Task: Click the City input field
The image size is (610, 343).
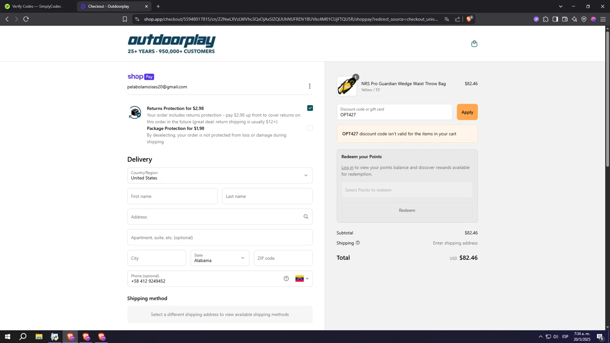Action: click(157, 258)
